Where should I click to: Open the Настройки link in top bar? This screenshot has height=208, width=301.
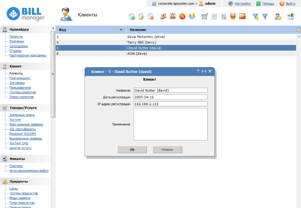click(242, 3)
